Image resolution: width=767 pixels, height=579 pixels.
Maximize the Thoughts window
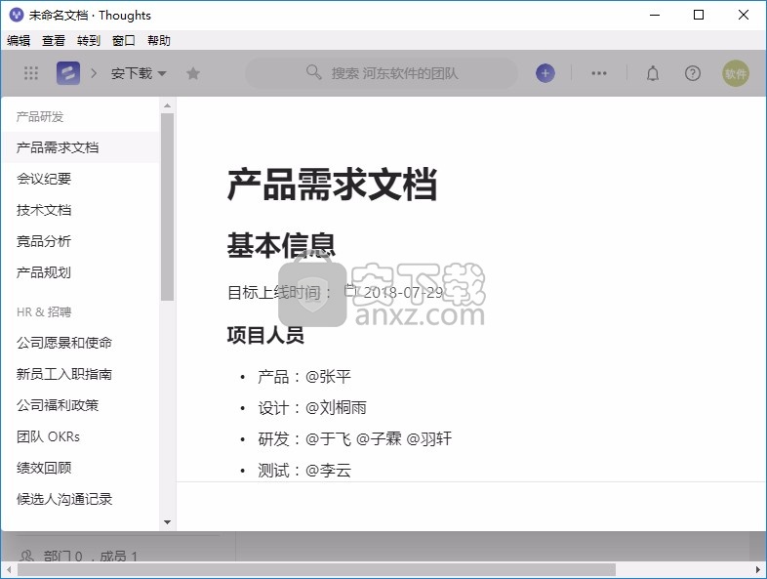pos(699,15)
